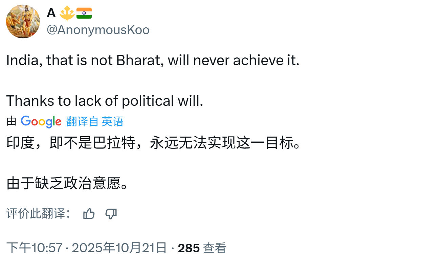Rate the translation with thumbs down
The width and height of the screenshot is (445, 260).
111,214
